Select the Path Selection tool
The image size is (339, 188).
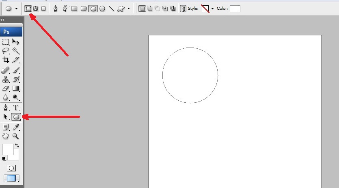click(5, 117)
